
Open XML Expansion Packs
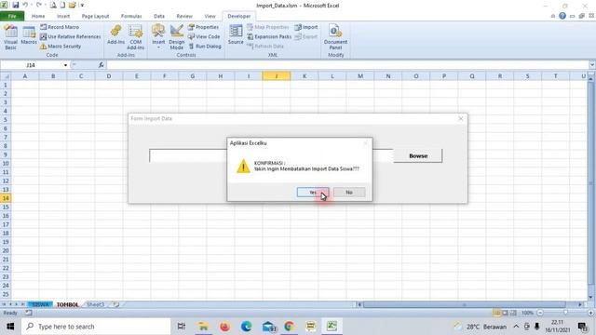point(269,36)
